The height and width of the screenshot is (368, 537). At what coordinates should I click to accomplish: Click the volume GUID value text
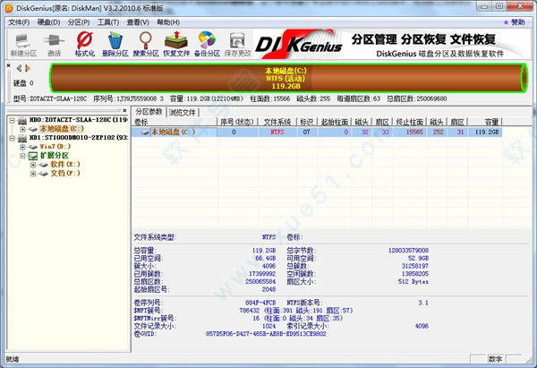pos(266,334)
